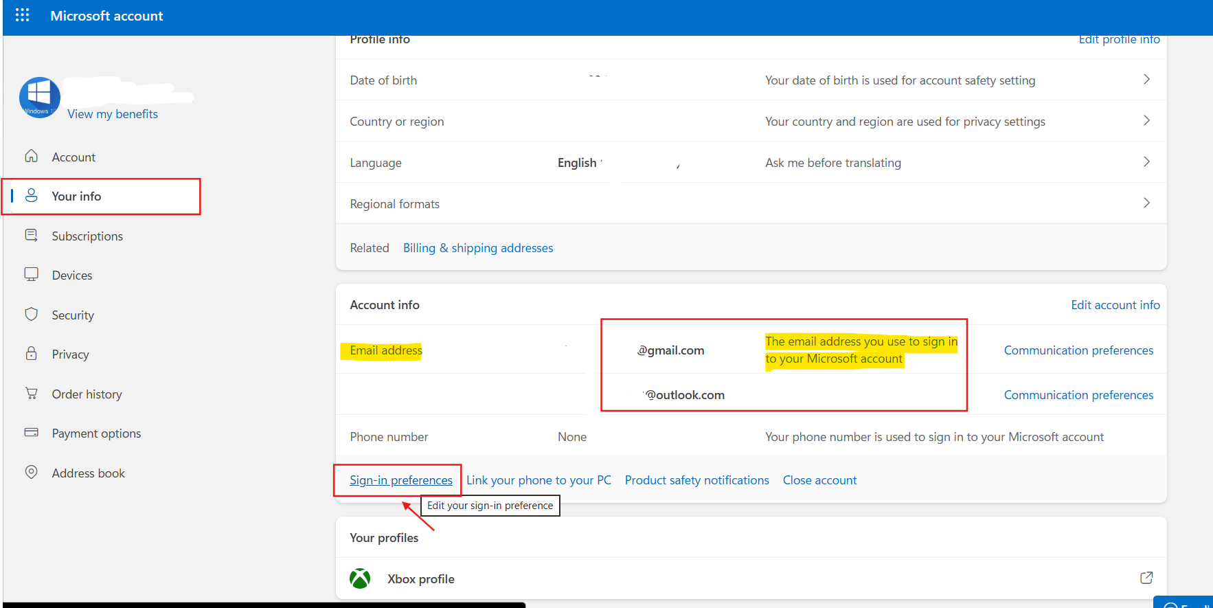Click the @gmail.com email address
1213x608 pixels.
point(670,350)
